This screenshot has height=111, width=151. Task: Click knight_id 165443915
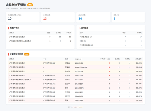click(x=79, y=80)
